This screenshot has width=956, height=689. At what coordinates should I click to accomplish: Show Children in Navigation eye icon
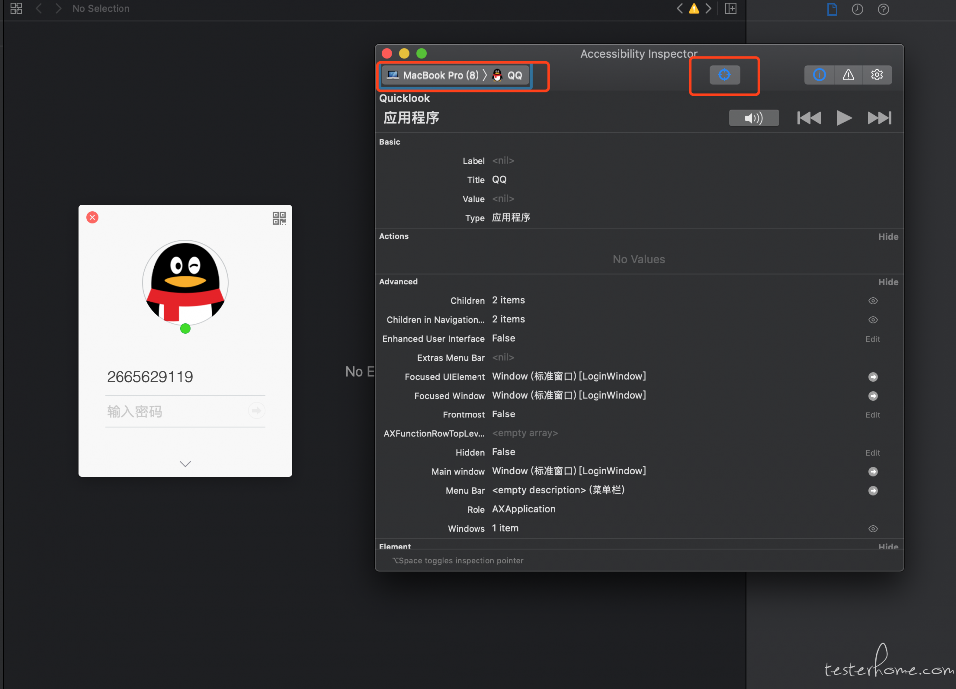[873, 320]
